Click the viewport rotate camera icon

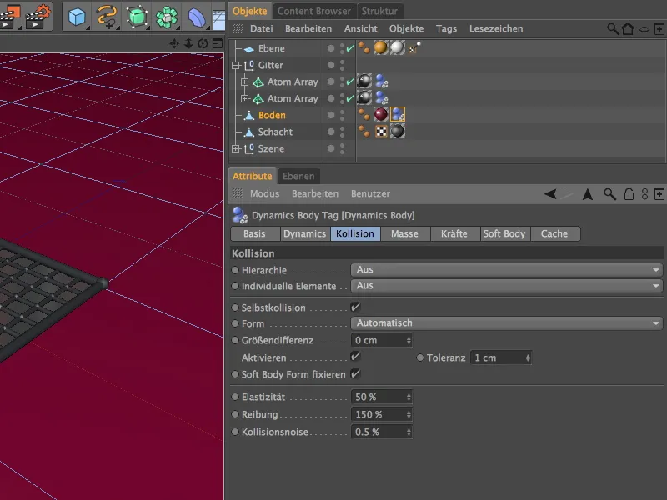click(x=203, y=44)
